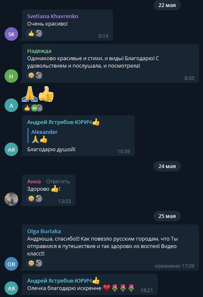Open the OB avatar of Olga Burlaka
This screenshot has width=203, height=297.
tap(11, 264)
